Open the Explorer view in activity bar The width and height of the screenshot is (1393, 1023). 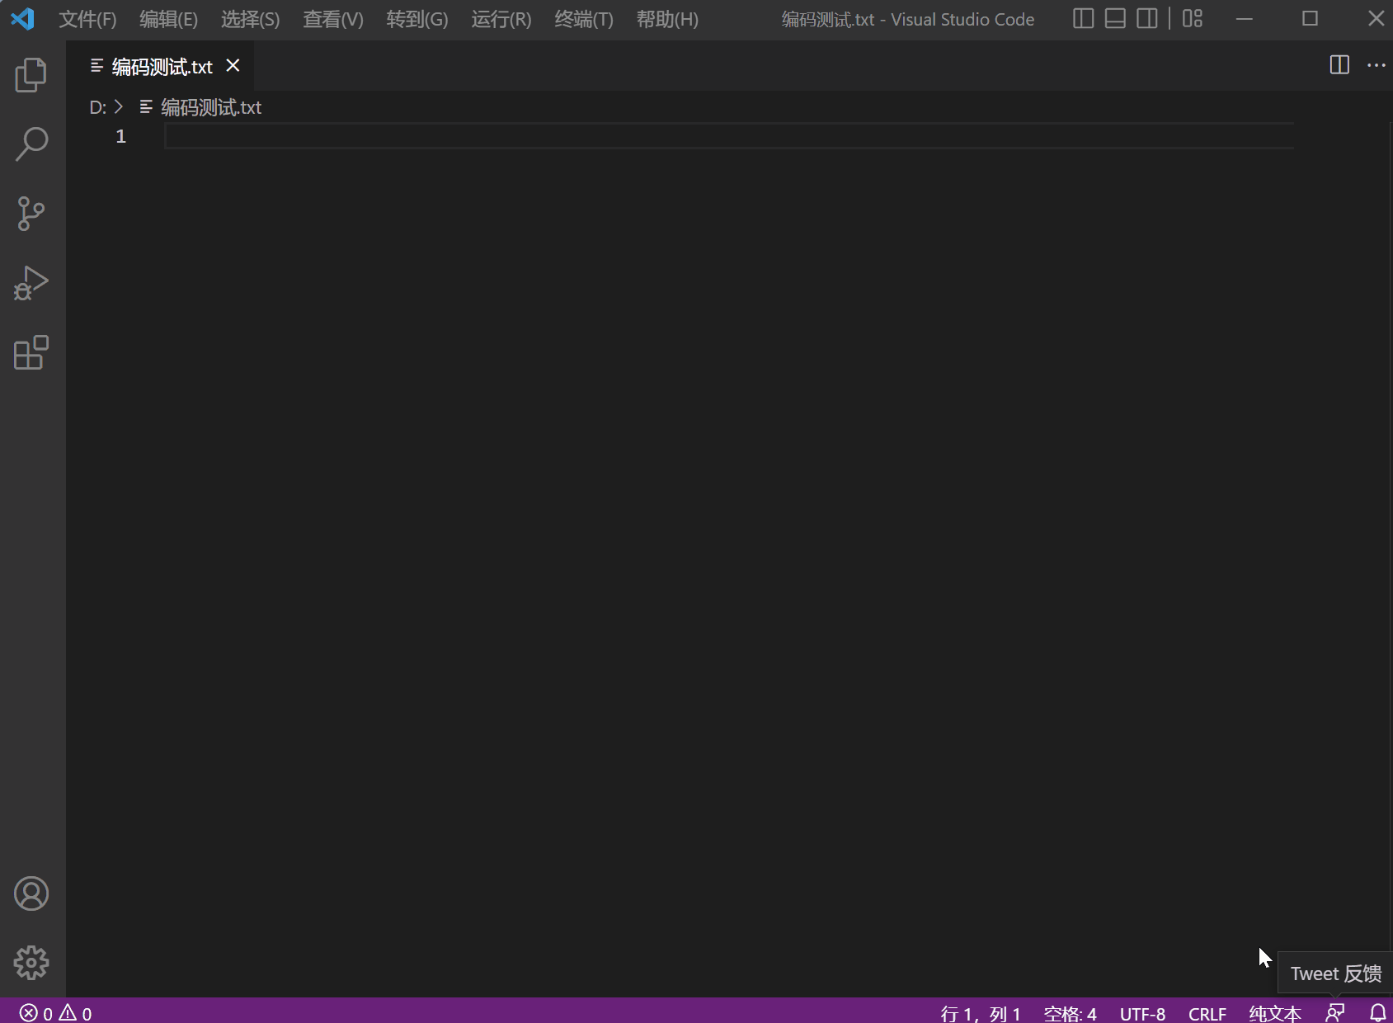(x=31, y=75)
